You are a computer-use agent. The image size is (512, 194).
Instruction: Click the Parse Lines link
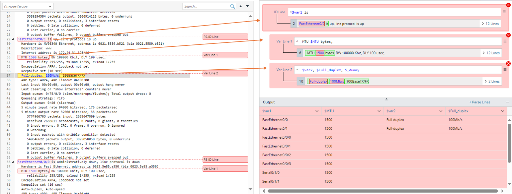point(479,102)
